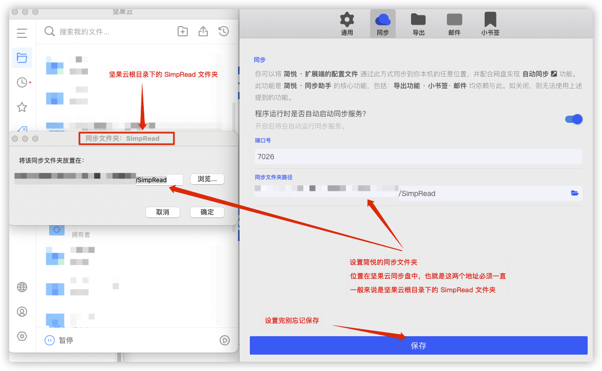The width and height of the screenshot is (602, 371).
Task: Open the account person icon in the sidebar
Action: click(x=22, y=312)
